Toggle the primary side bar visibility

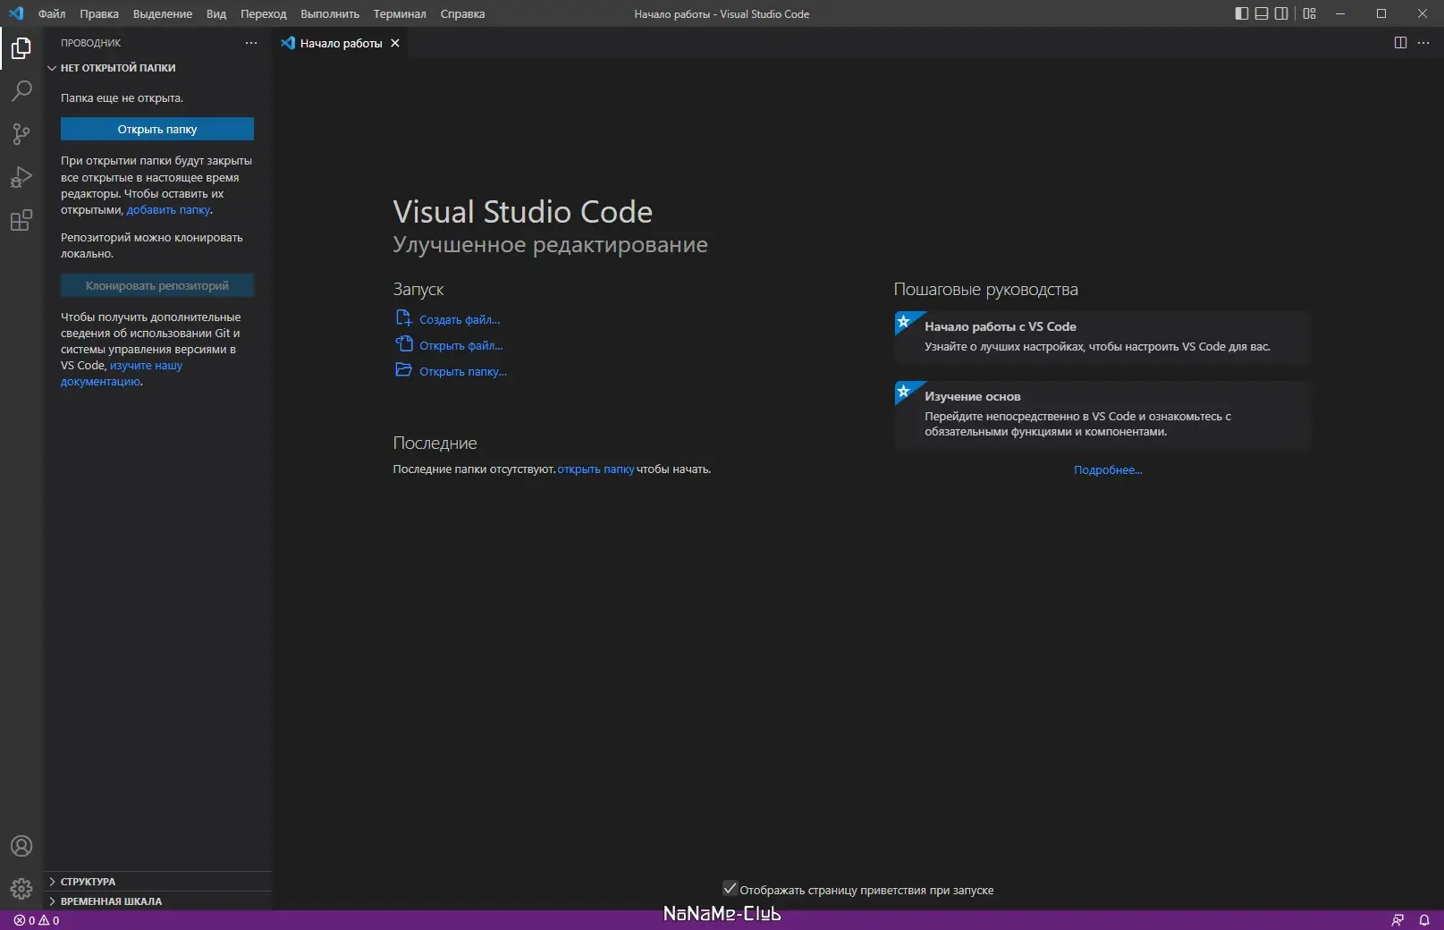(1241, 13)
